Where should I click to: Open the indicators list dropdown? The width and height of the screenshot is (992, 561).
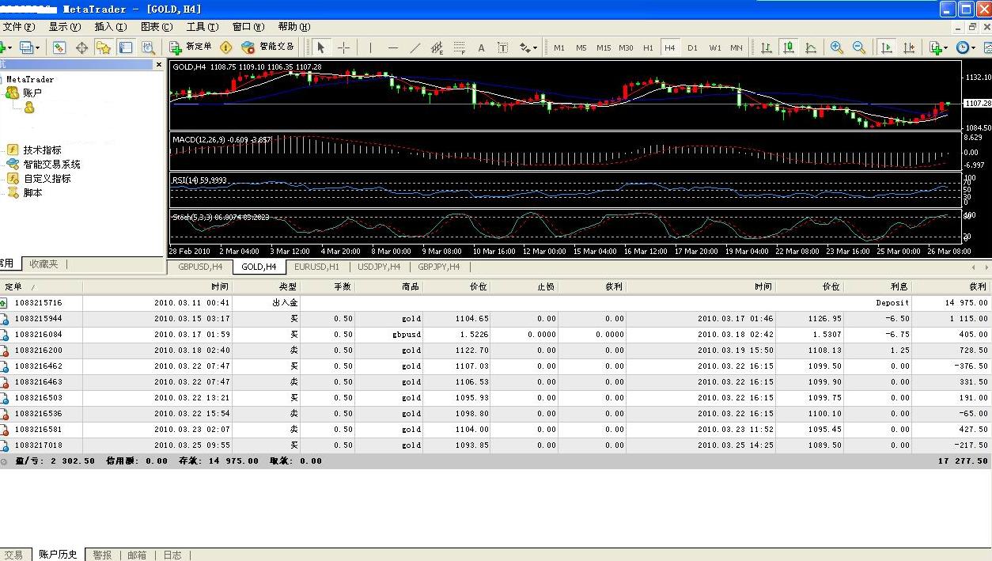[x=938, y=47]
